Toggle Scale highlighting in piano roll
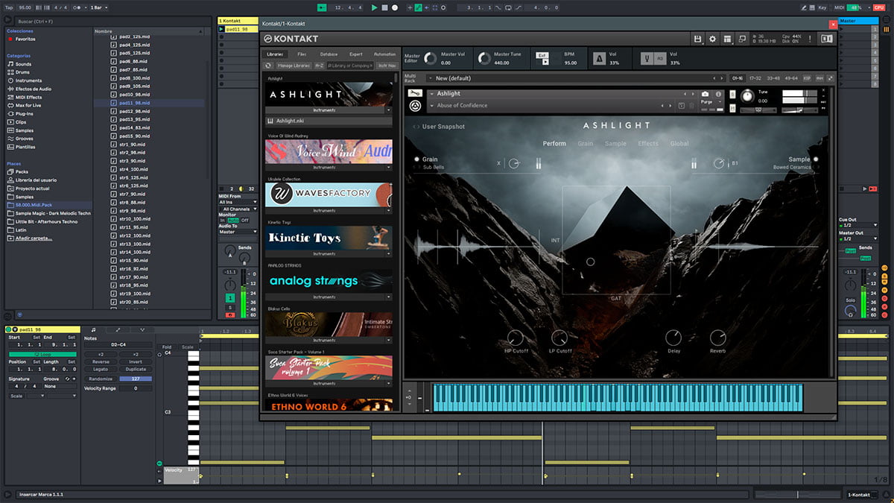 187,347
